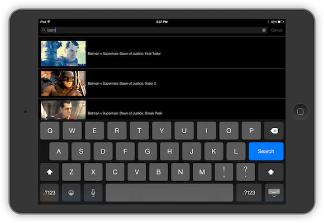Tap the I key
Viewport: 324px width, 223px height.
click(x=207, y=130)
